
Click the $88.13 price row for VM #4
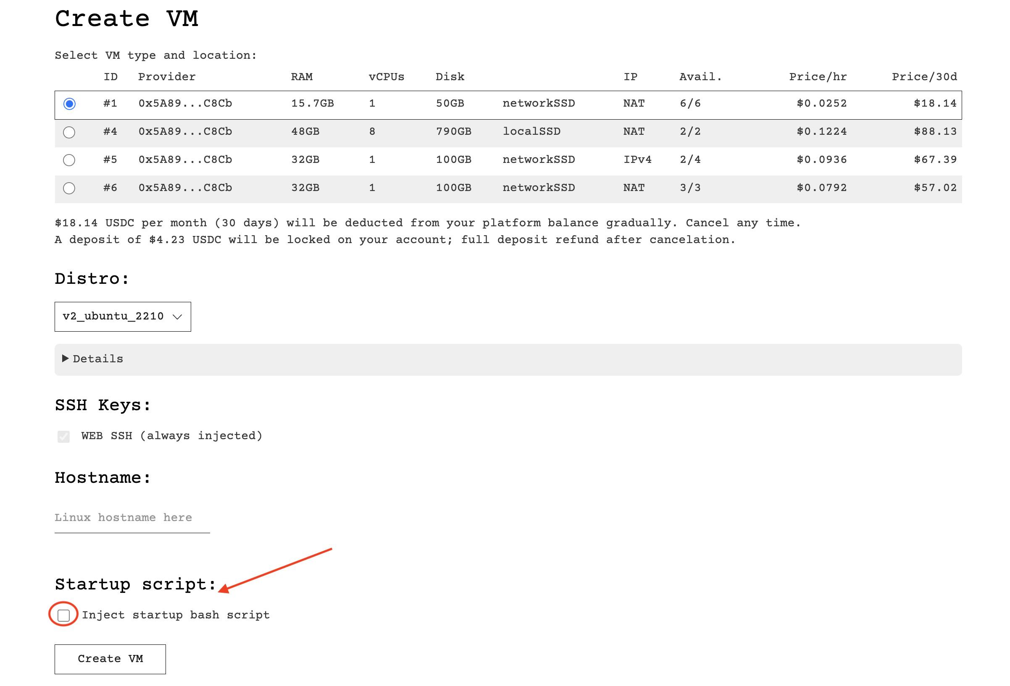pyautogui.click(x=935, y=131)
